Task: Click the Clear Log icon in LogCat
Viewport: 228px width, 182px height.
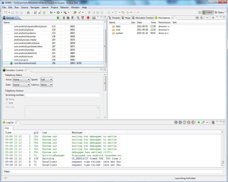Action: coord(213,122)
